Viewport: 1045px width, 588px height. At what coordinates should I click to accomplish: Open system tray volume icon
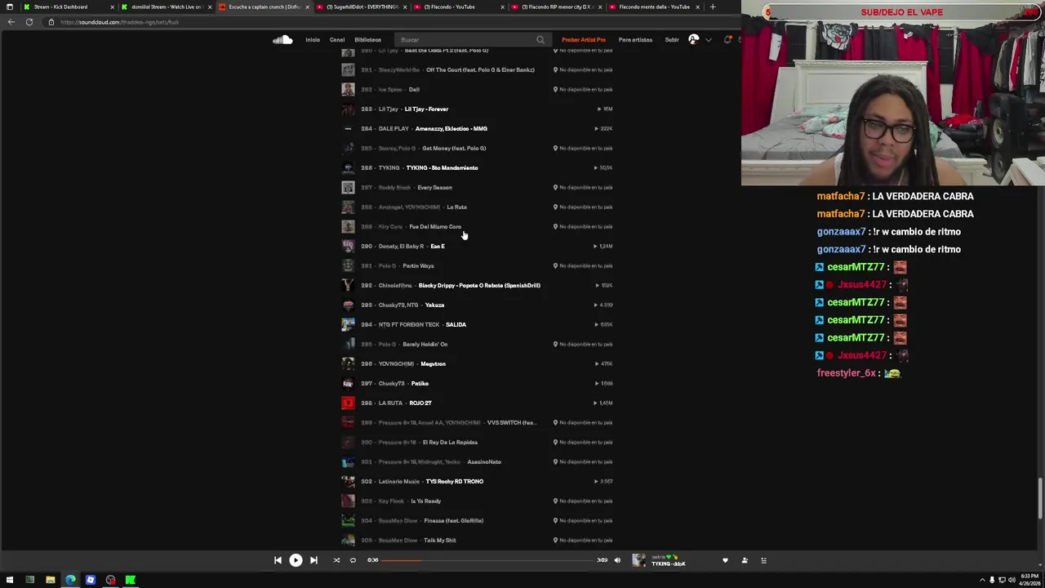pyautogui.click(x=1012, y=580)
